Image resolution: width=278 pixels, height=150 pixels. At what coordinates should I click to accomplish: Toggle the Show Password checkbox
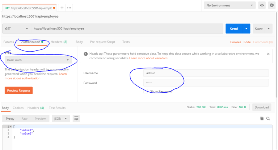click(147, 91)
